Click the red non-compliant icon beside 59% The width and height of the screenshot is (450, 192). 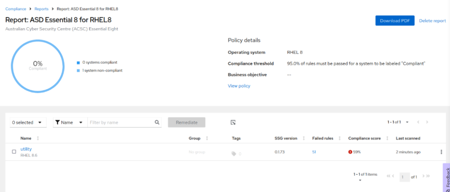point(350,152)
